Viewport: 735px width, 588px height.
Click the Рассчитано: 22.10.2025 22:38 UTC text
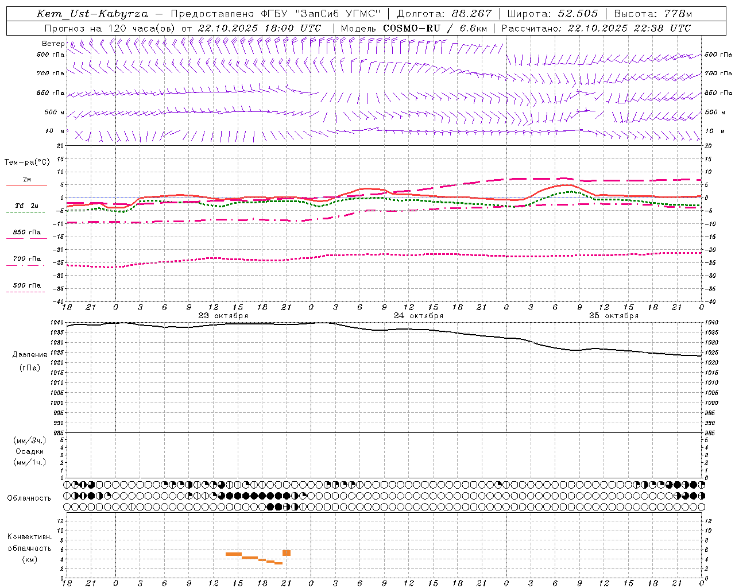coord(596,28)
